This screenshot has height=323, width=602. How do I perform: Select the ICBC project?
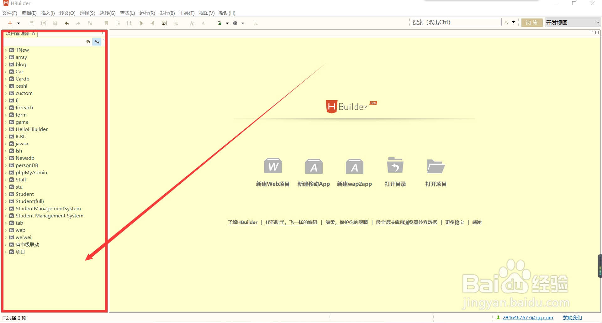(x=21, y=137)
